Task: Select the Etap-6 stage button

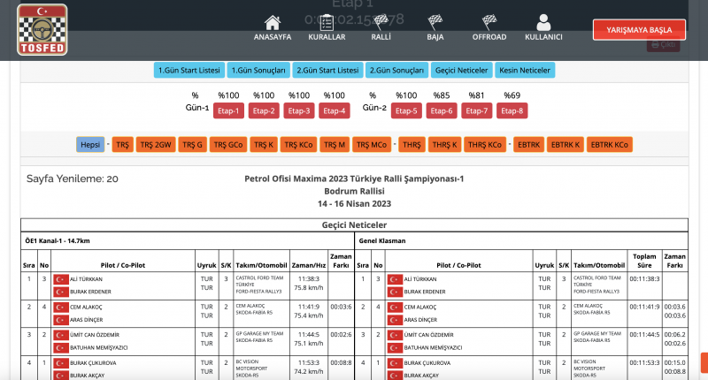Action: [x=441, y=110]
